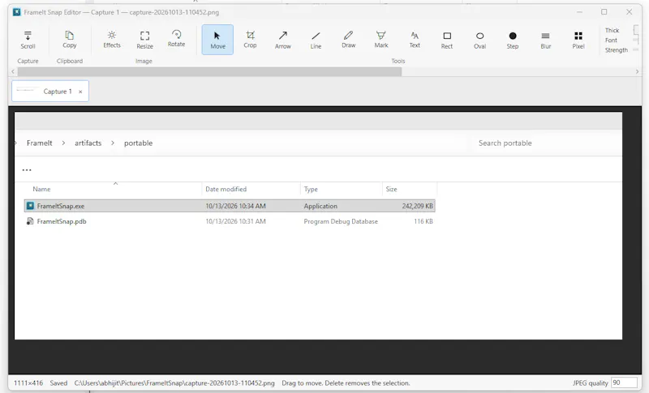649x393 pixels.
Task: Open the Resize image tool
Action: pos(145,40)
